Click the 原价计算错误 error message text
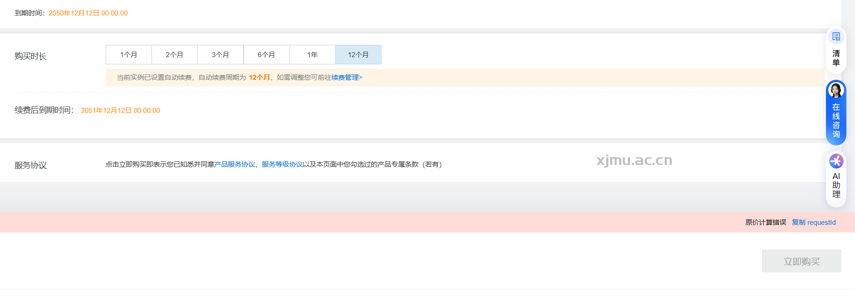This screenshot has width=855, height=290. pyautogui.click(x=765, y=222)
